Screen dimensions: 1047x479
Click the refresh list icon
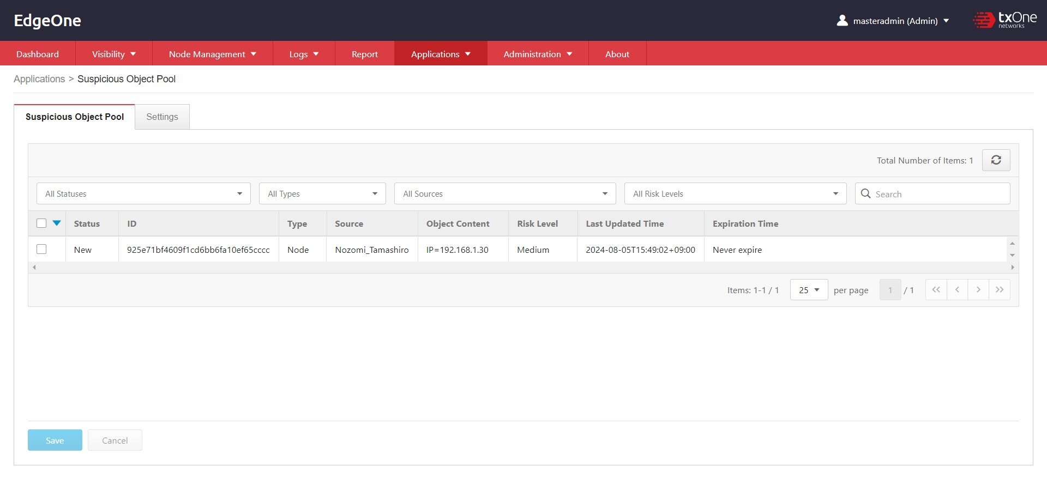coord(996,160)
